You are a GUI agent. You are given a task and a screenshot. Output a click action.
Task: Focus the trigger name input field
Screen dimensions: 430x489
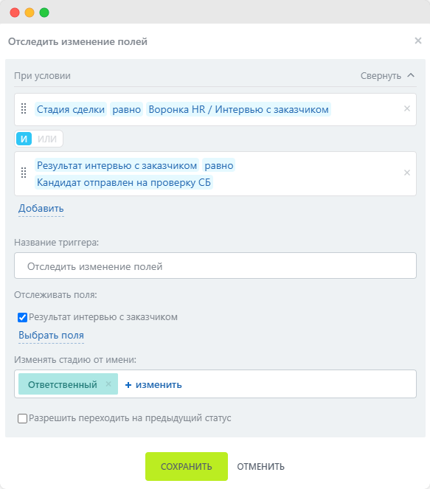click(215, 266)
